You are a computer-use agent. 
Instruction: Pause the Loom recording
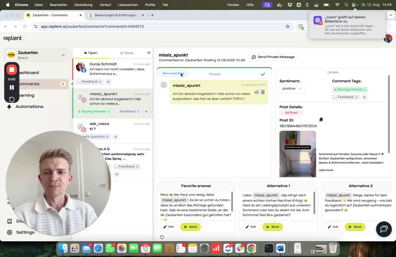pyautogui.click(x=12, y=88)
